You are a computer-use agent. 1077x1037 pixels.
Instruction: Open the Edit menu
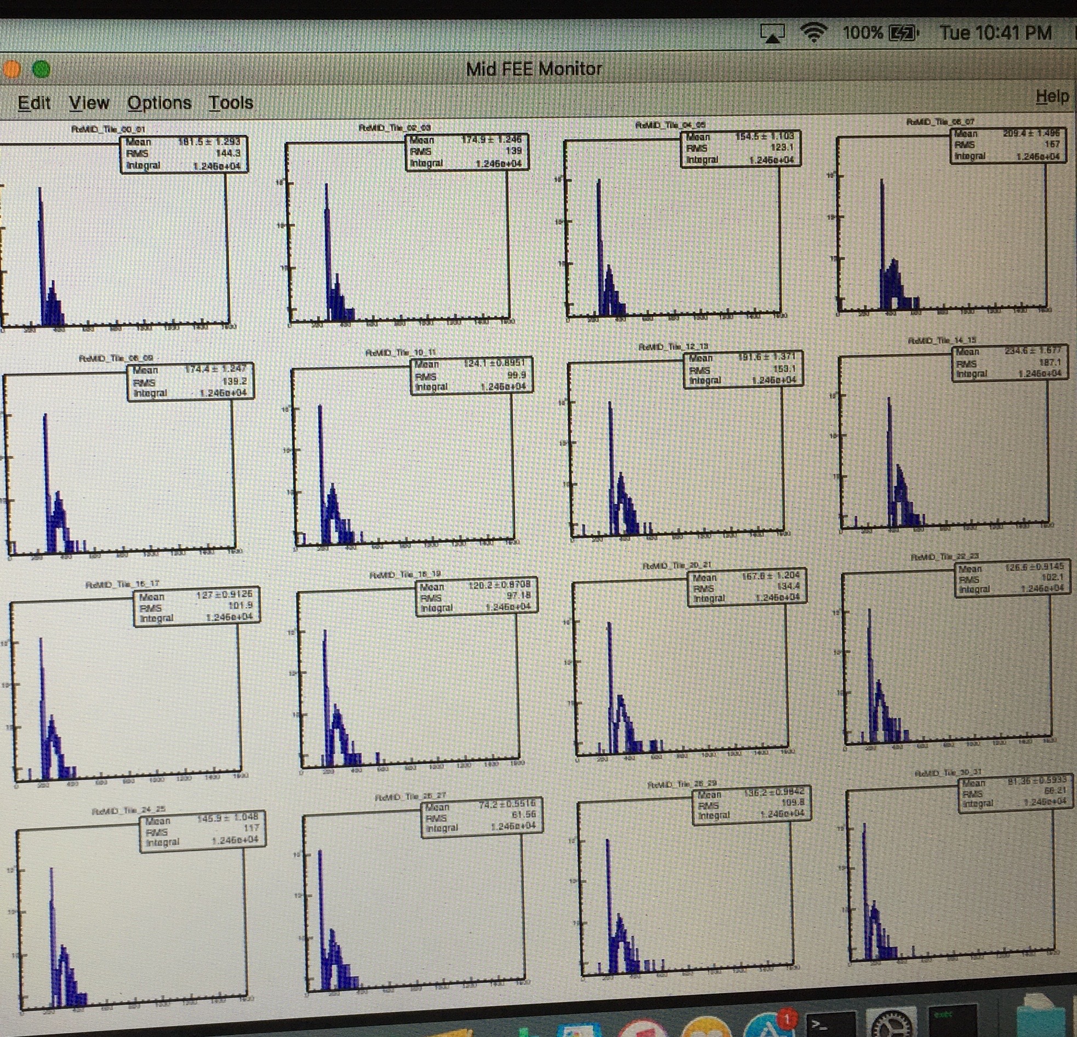tap(34, 102)
